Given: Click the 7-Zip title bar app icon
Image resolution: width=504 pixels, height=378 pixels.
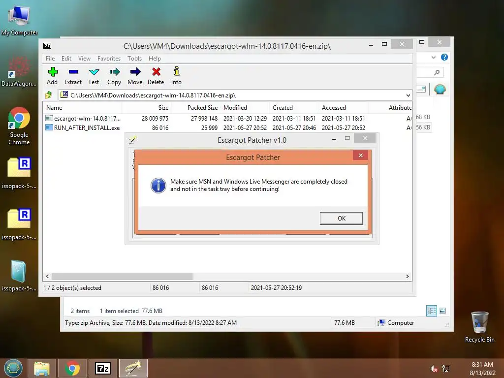Looking at the screenshot, I should tap(47, 46).
